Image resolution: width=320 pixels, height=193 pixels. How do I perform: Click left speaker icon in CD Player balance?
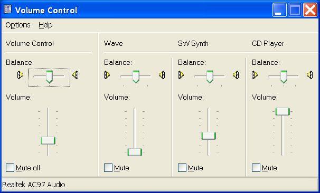pyautogui.click(x=255, y=75)
